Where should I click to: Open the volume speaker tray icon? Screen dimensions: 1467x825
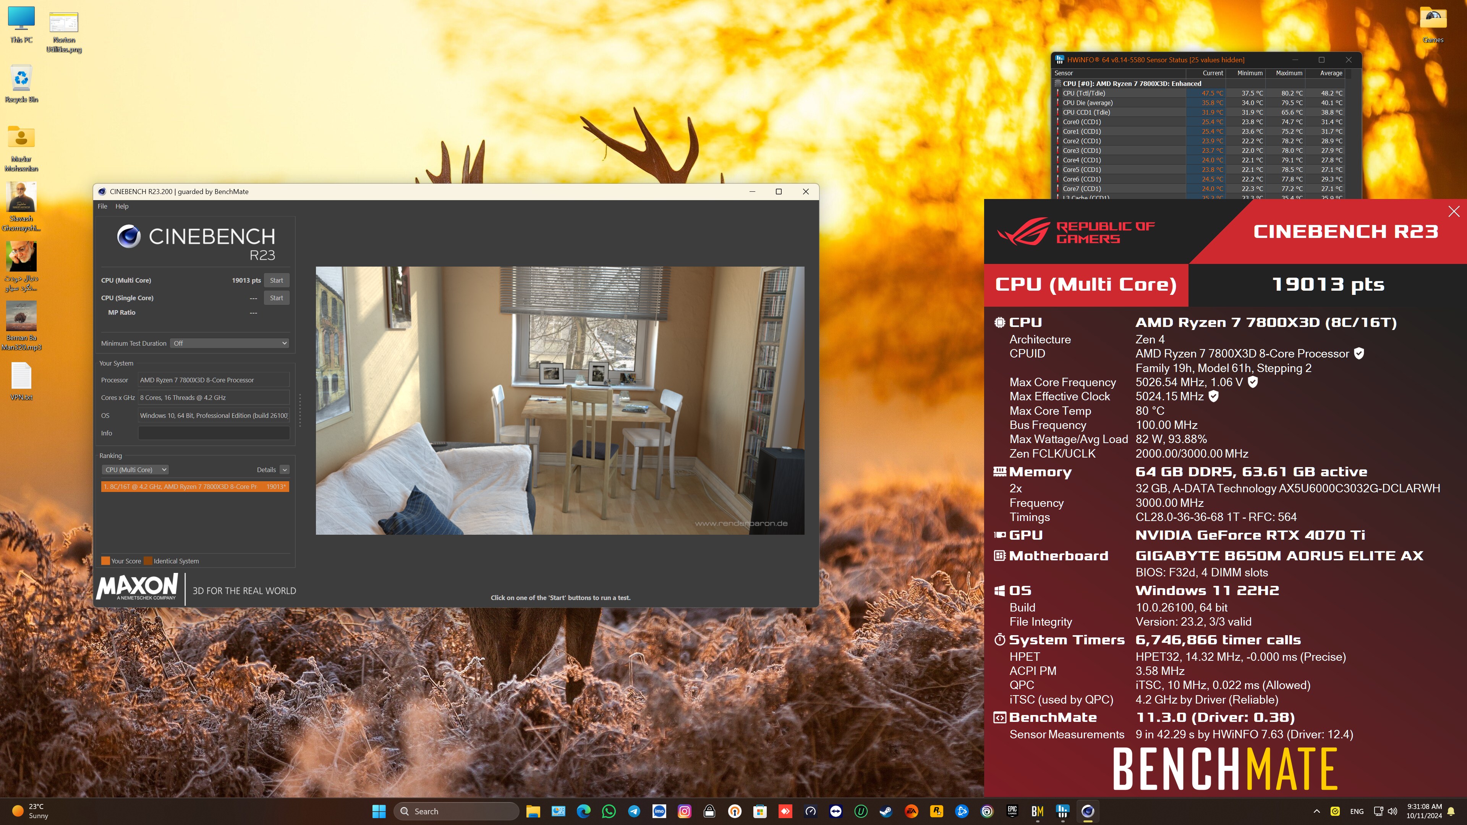click(x=1393, y=811)
